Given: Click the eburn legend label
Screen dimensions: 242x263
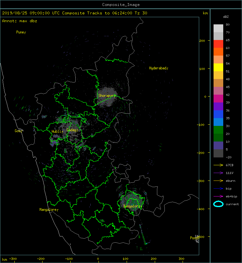Looking at the screenshot, I should [x=230, y=181].
